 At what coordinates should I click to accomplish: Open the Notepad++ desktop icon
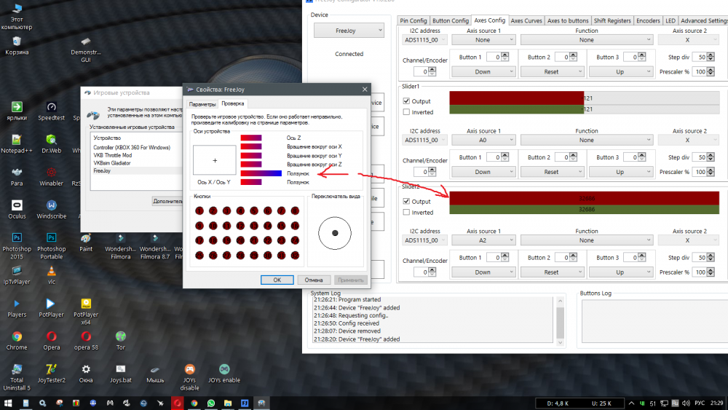17,139
